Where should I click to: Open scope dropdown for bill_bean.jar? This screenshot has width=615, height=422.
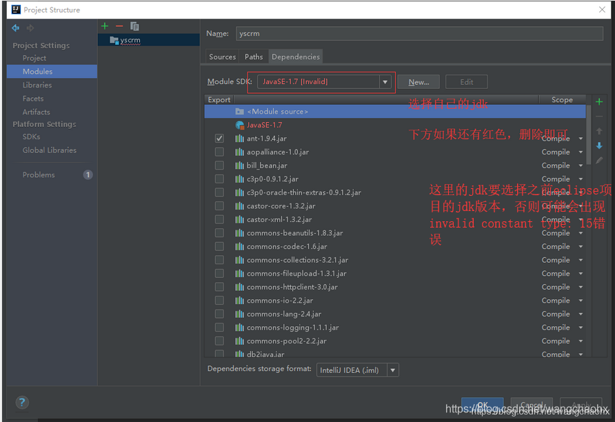coord(581,166)
